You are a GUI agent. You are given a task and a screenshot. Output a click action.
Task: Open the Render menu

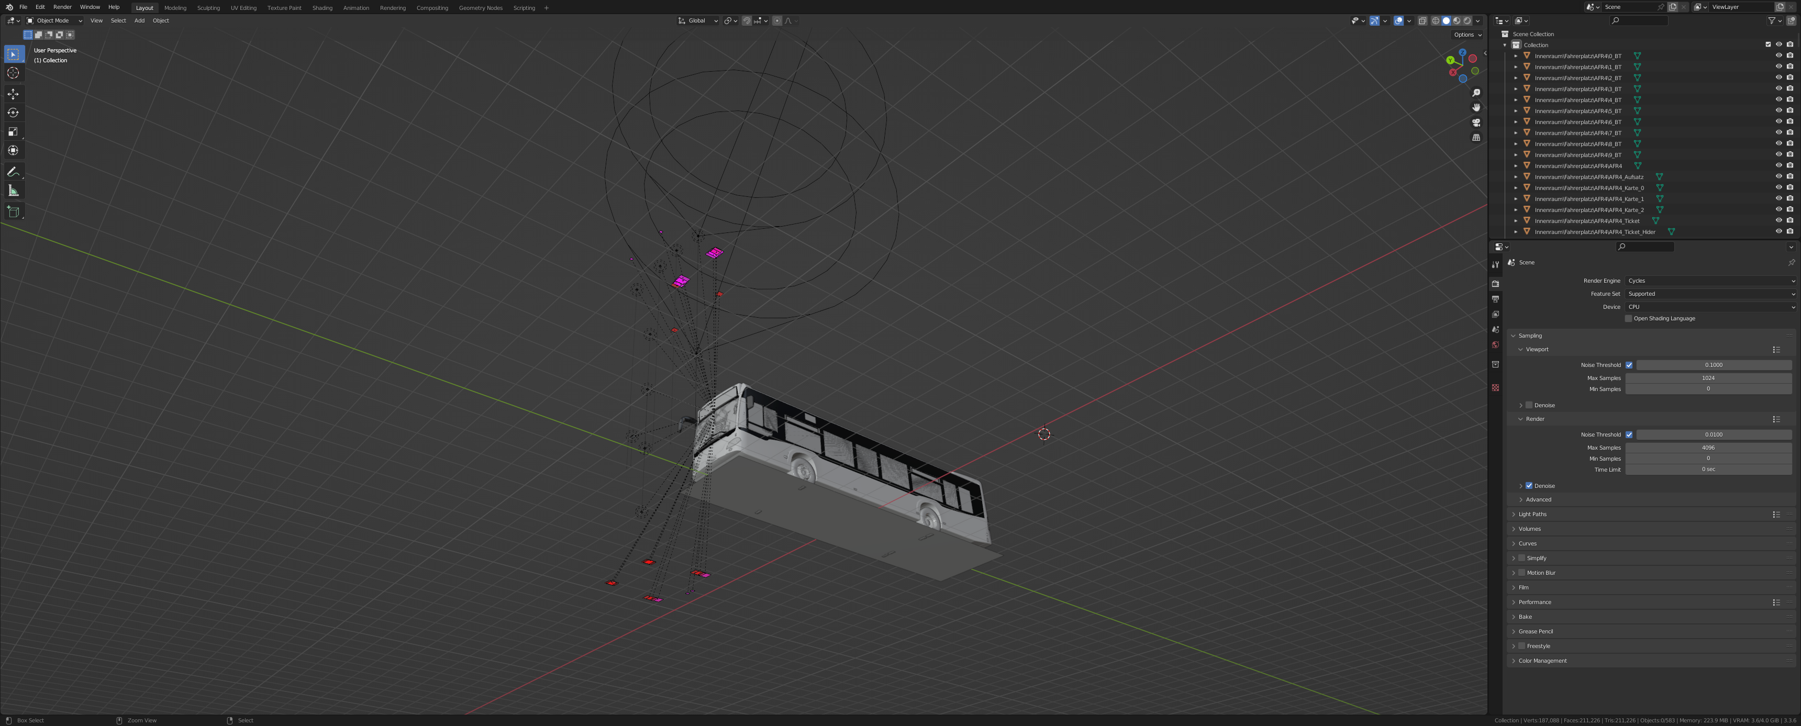point(62,7)
